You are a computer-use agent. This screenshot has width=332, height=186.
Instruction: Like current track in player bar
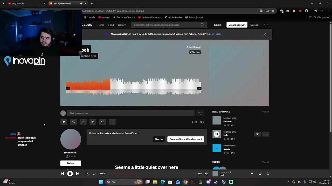coord(252,174)
